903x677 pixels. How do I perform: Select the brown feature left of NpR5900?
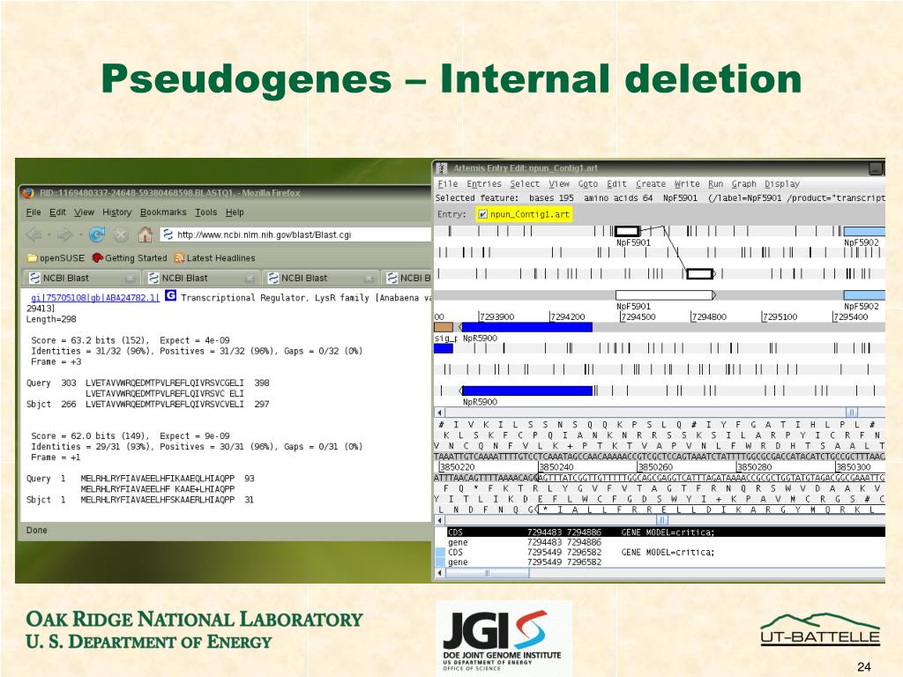pos(443,328)
